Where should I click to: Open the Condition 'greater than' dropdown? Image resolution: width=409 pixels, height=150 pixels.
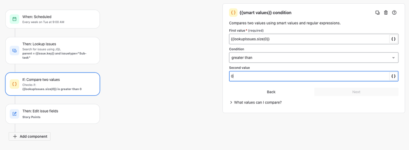[x=314, y=57]
